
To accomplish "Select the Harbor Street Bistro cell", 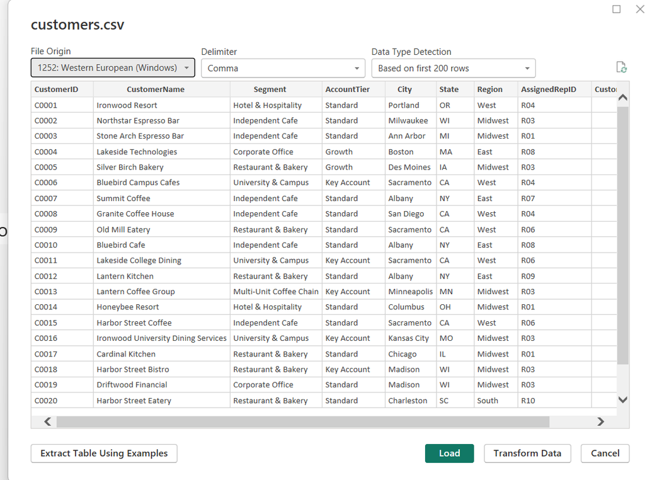I will coord(162,369).
